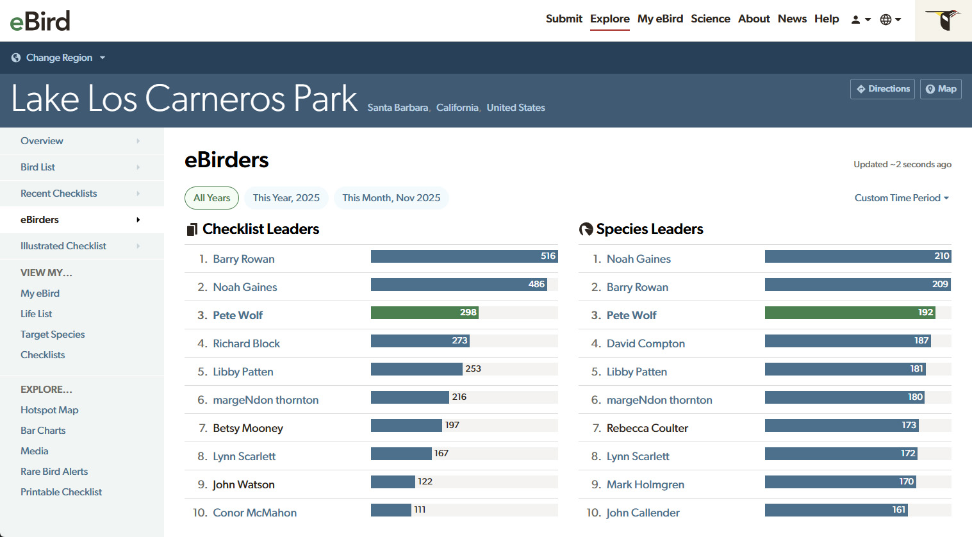The height and width of the screenshot is (537, 972).
Task: Click the eBird logo
Action: point(40,21)
